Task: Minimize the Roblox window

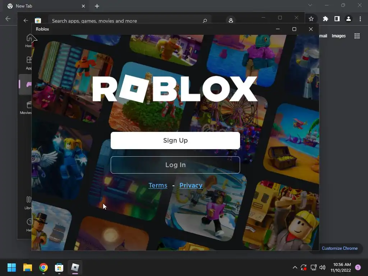Action: pos(278,29)
